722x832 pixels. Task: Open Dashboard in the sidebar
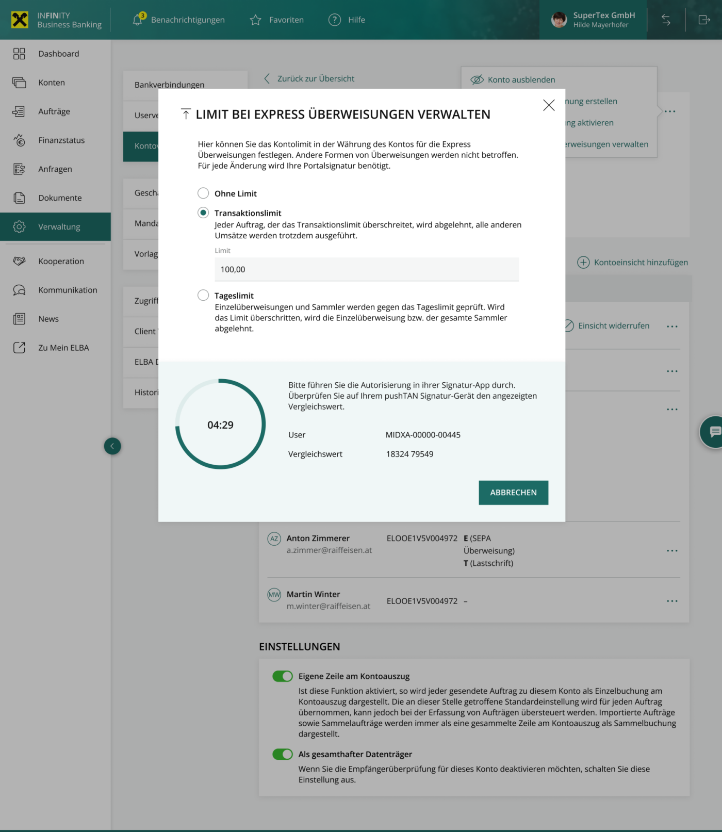(58, 54)
